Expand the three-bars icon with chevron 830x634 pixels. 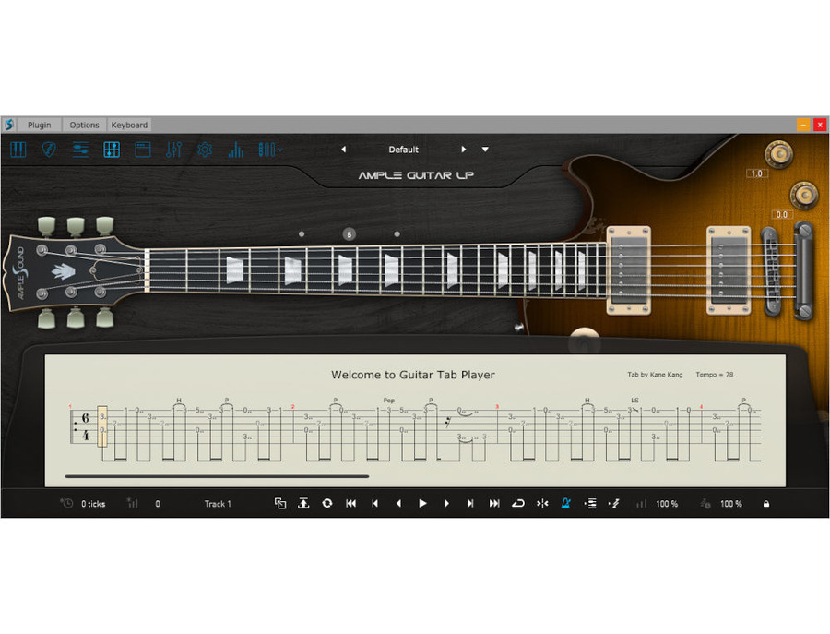[270, 150]
